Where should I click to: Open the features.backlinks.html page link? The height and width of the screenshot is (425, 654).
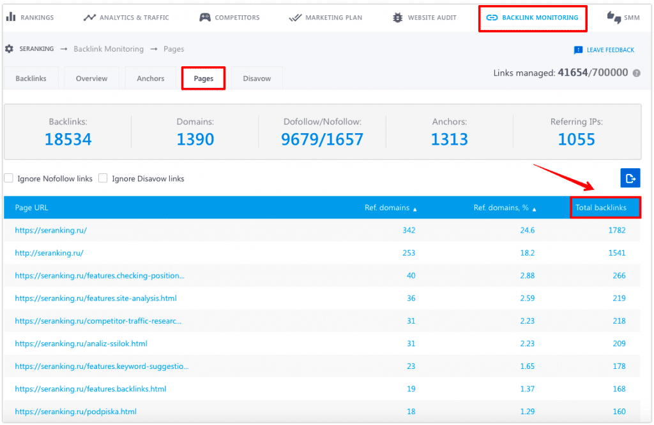91,389
